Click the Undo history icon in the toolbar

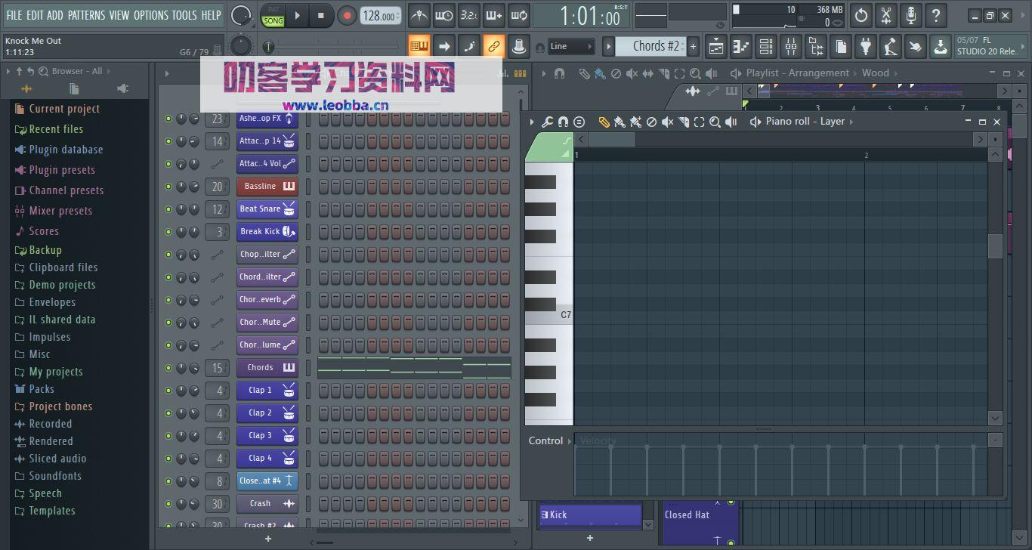tap(861, 15)
